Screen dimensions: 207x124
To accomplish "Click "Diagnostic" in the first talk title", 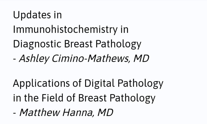I will point(37,44).
